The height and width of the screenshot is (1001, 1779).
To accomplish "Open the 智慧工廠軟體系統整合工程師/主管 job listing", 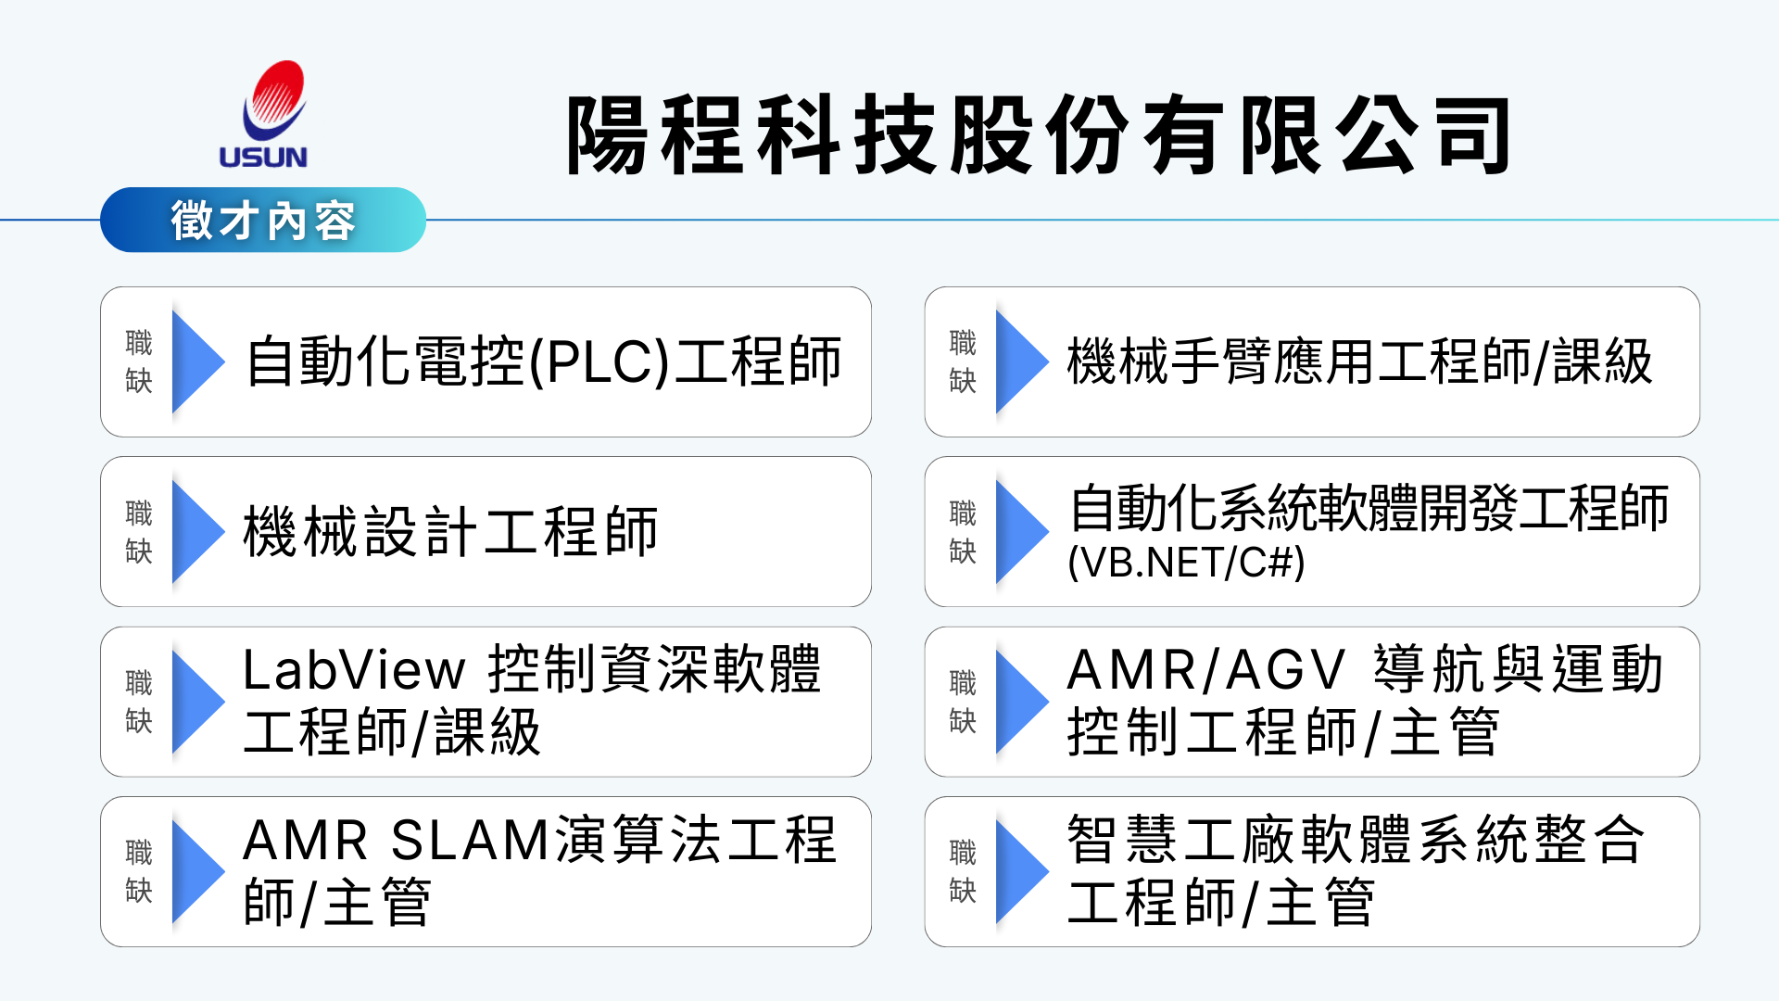I will 1355,871.
